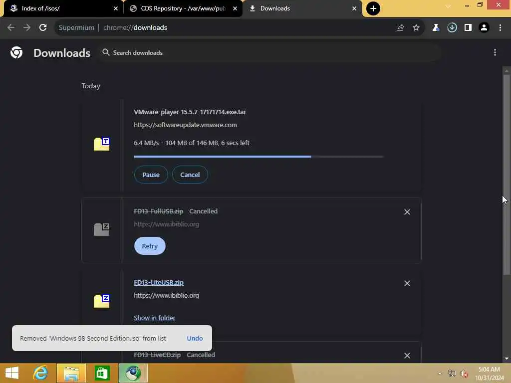
Task: Open the FD13-LiteUSB.zip file link
Action: [159, 283]
